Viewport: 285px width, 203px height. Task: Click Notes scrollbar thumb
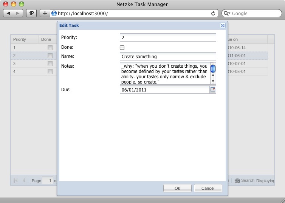[x=213, y=68]
